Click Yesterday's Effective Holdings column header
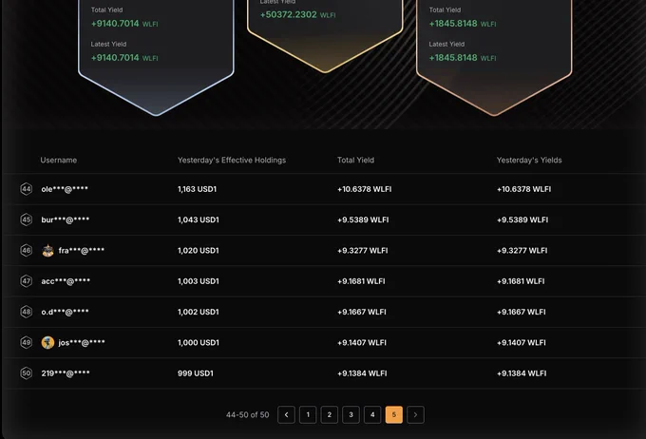 232,160
